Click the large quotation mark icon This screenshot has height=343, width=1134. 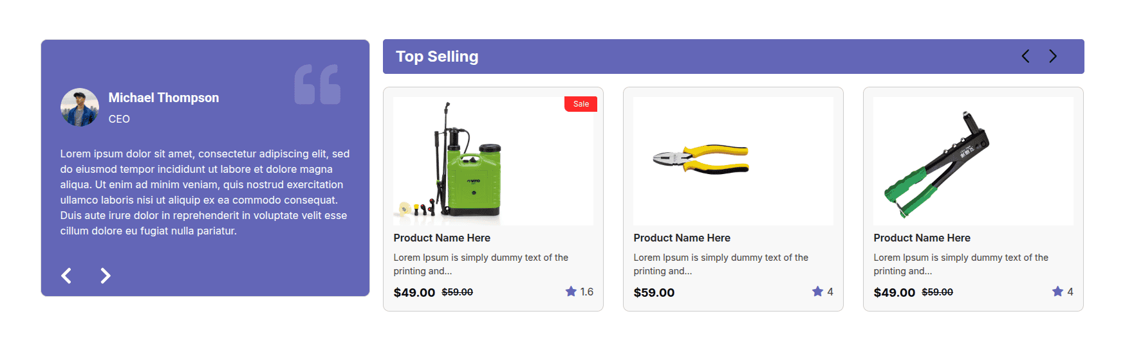[317, 84]
